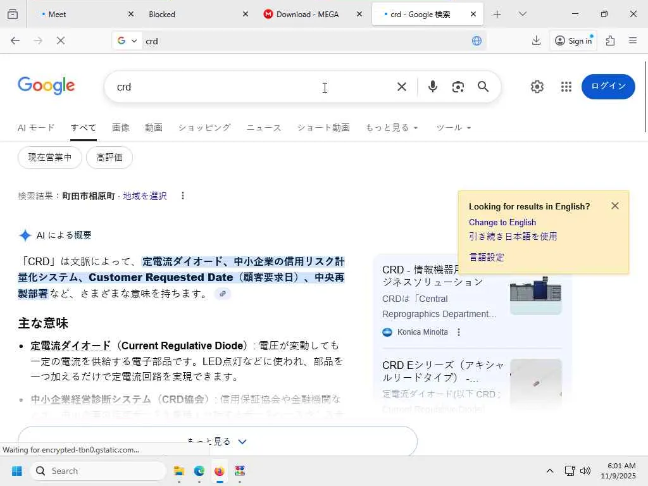Viewport: 648px width, 486px height.
Task: Switch to 画像 results tab
Action: [121, 128]
